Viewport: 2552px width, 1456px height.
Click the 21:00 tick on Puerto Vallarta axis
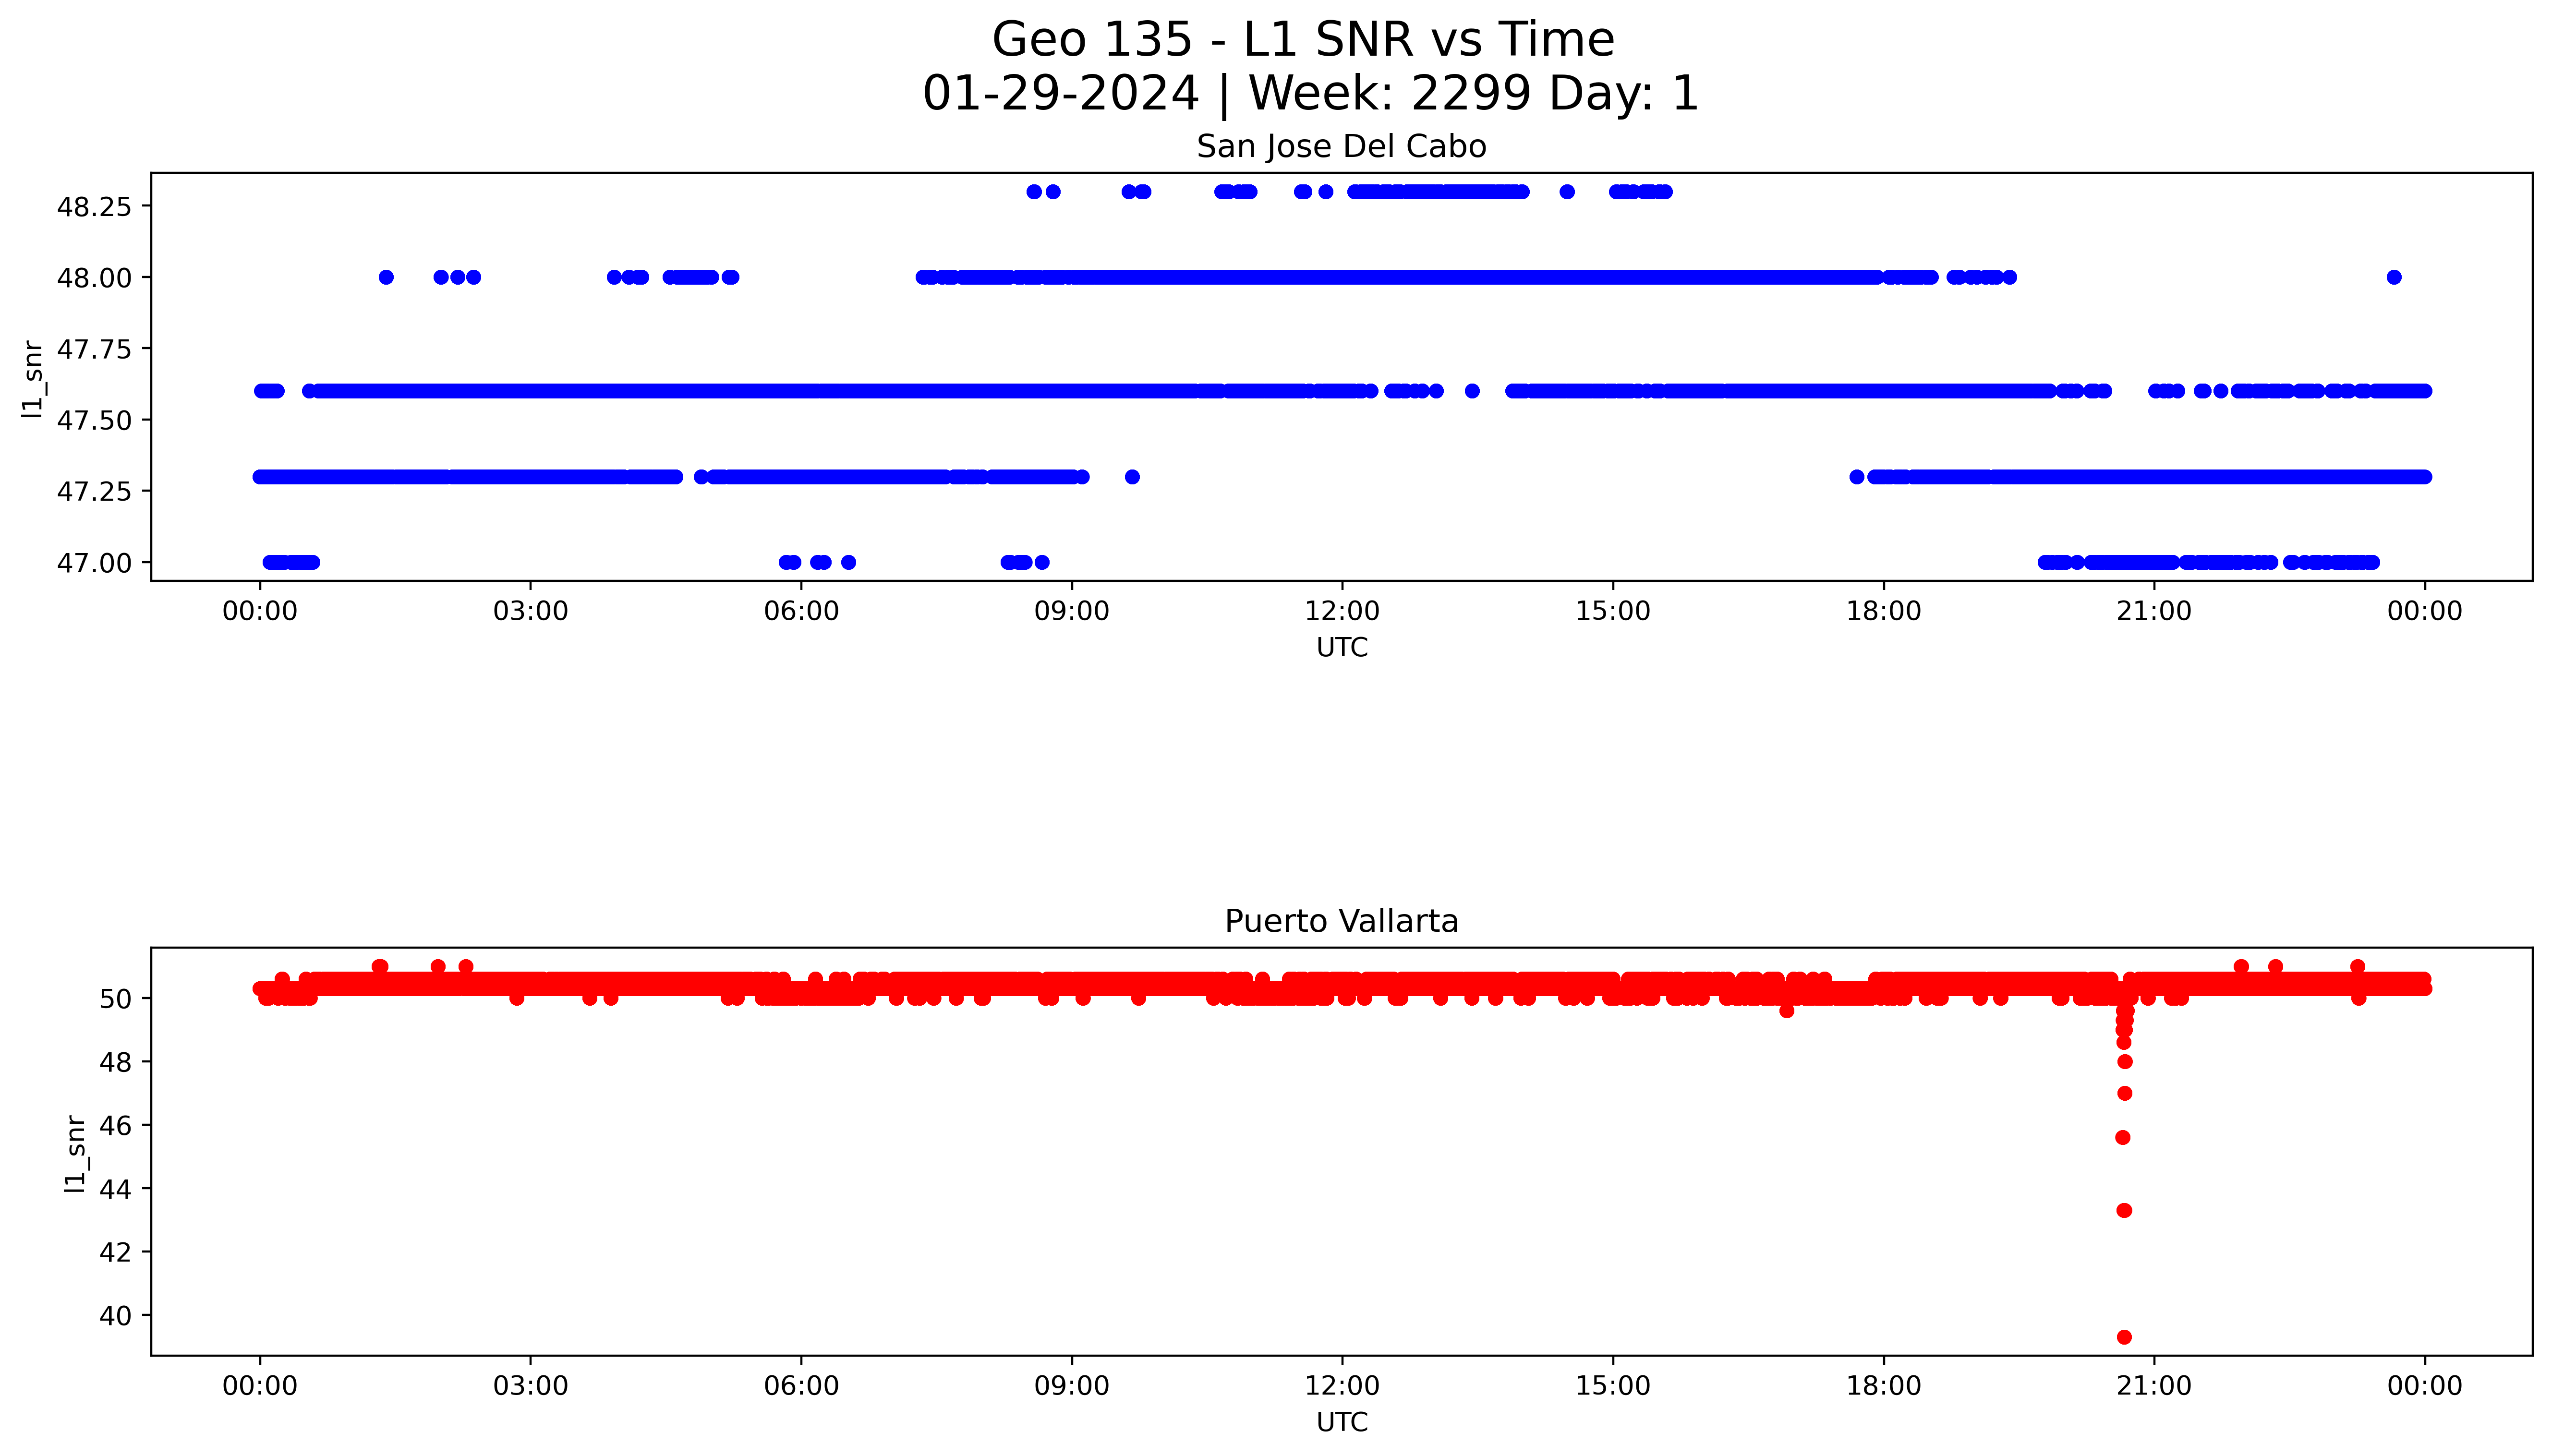2154,1386
